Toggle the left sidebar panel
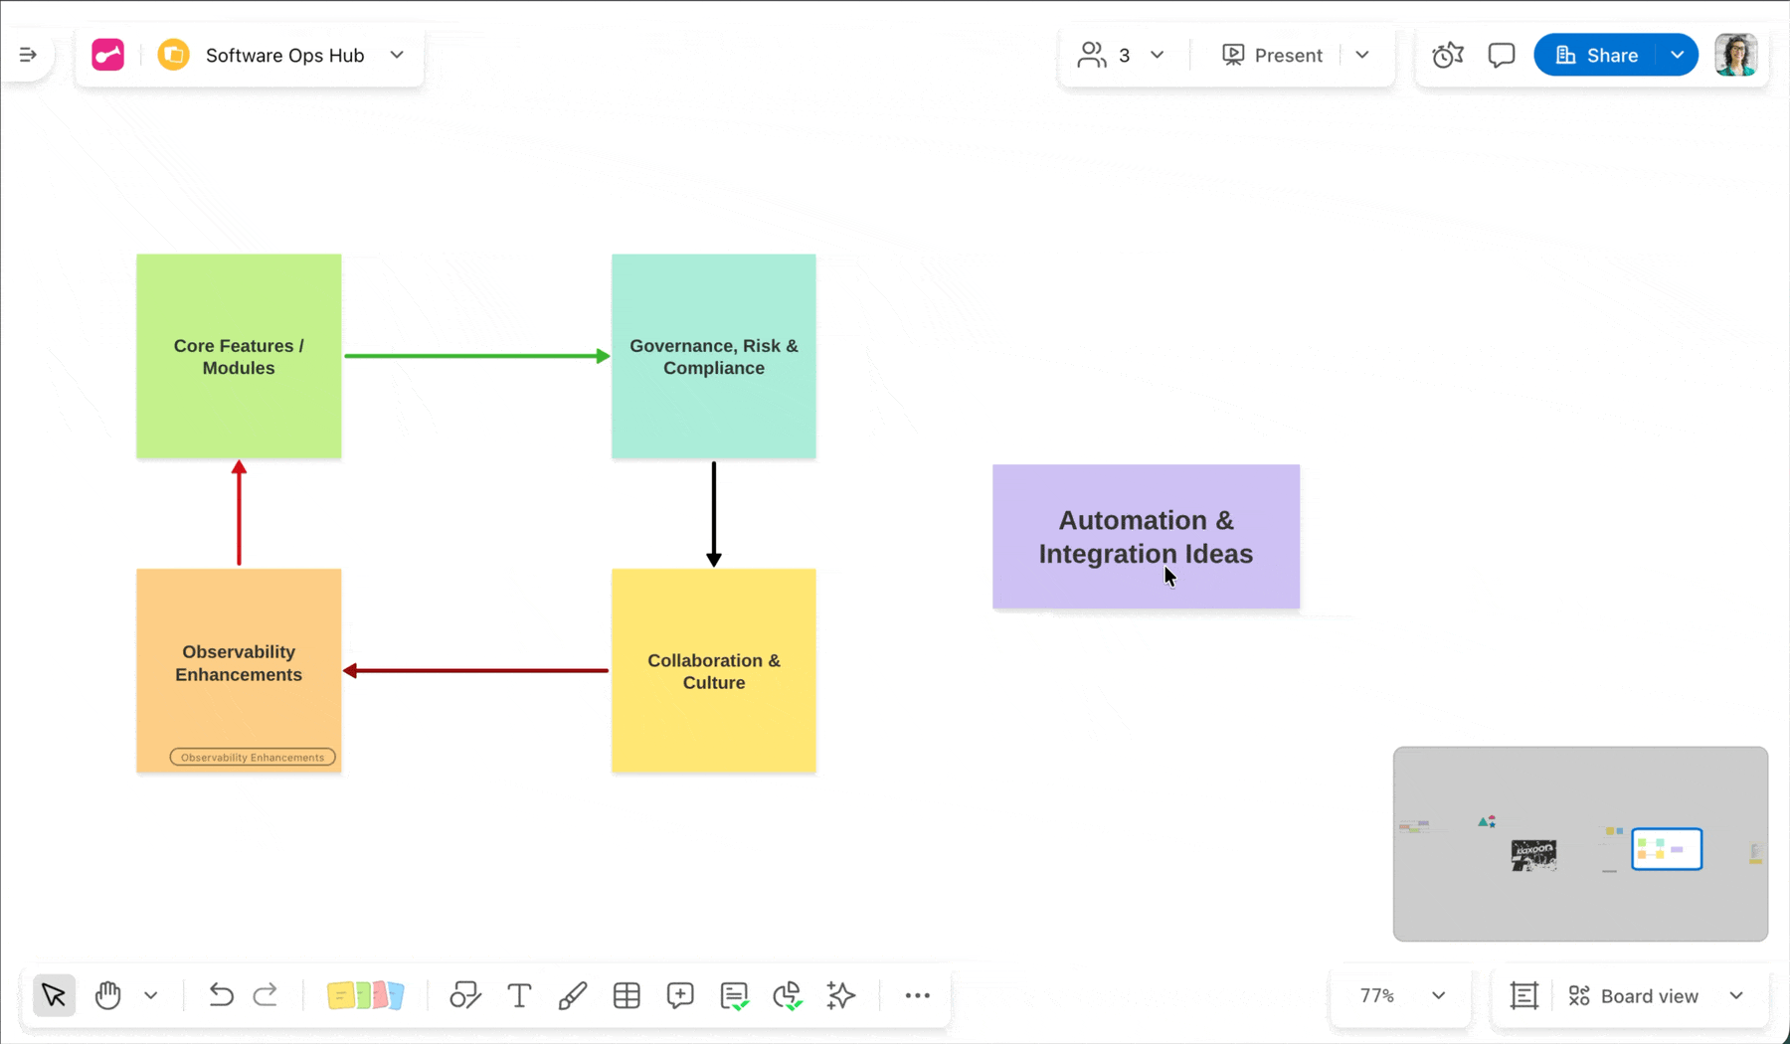Viewport: 1790px width, 1044px height. click(x=28, y=55)
